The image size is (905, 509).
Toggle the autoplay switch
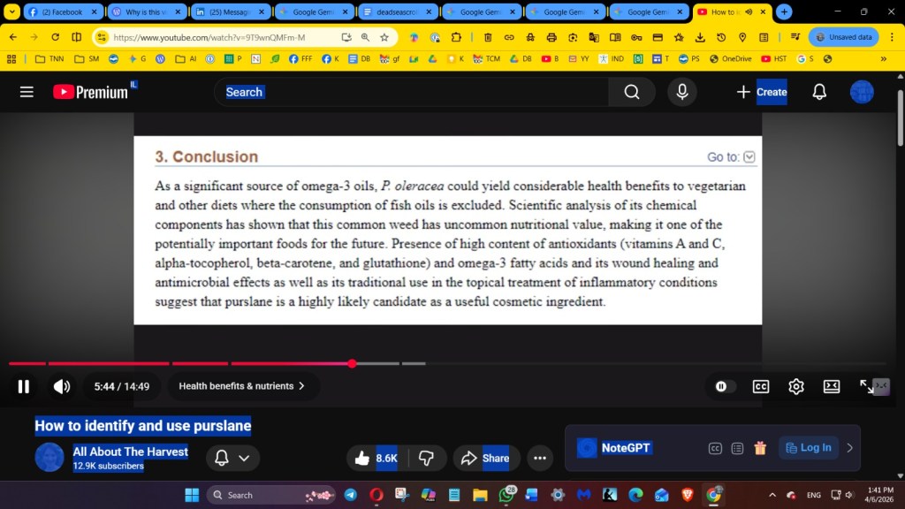pyautogui.click(x=724, y=386)
